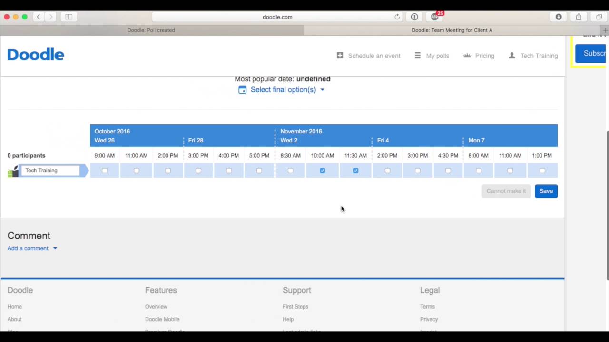Open footer Home link

[15, 307]
